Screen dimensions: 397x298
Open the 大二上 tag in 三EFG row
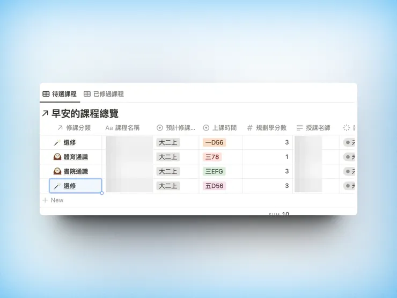coord(168,171)
